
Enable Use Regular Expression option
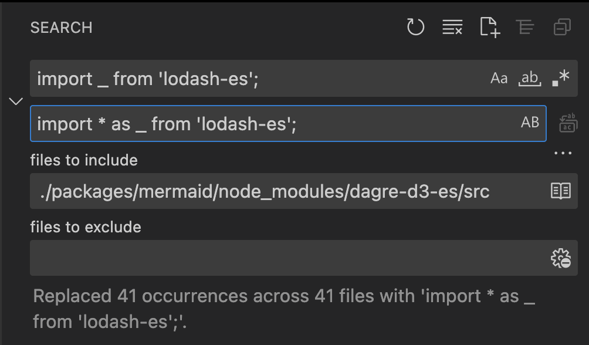[561, 78]
